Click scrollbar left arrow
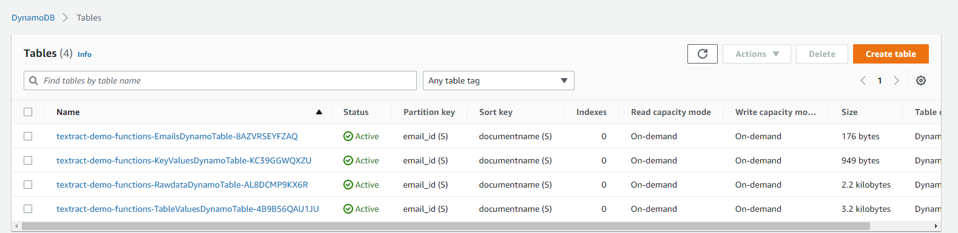The height and width of the screenshot is (233, 958). pyautogui.click(x=16, y=226)
